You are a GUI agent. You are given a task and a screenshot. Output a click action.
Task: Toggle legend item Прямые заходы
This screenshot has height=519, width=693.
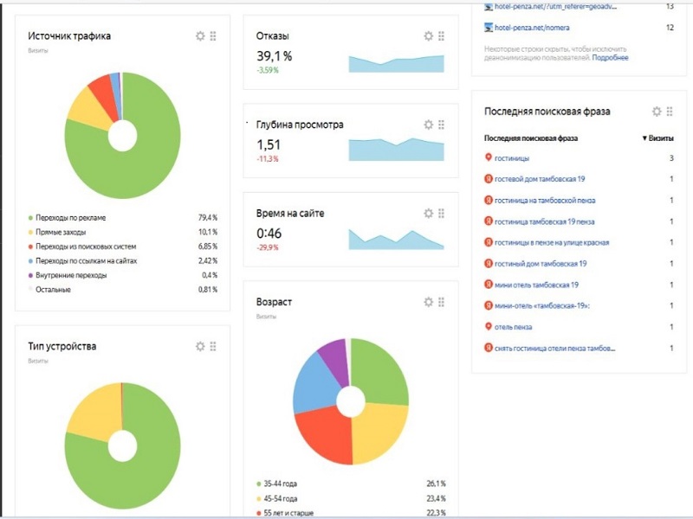pyautogui.click(x=57, y=232)
